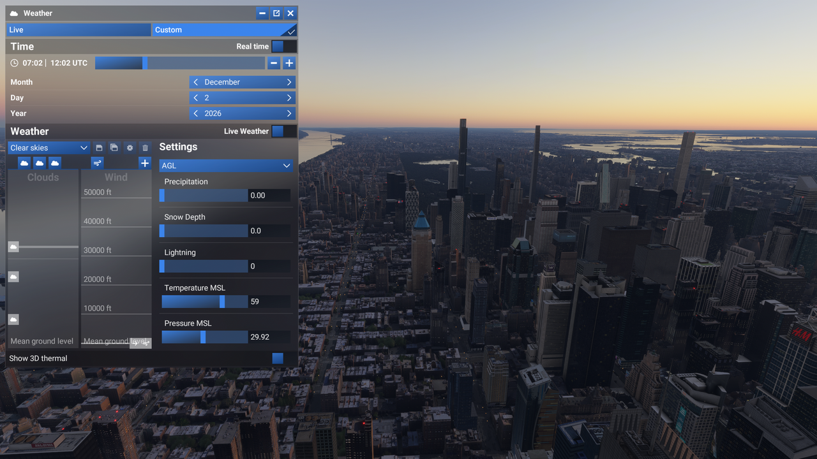
Task: Click the Temperature value field 59
Action: [x=269, y=302]
